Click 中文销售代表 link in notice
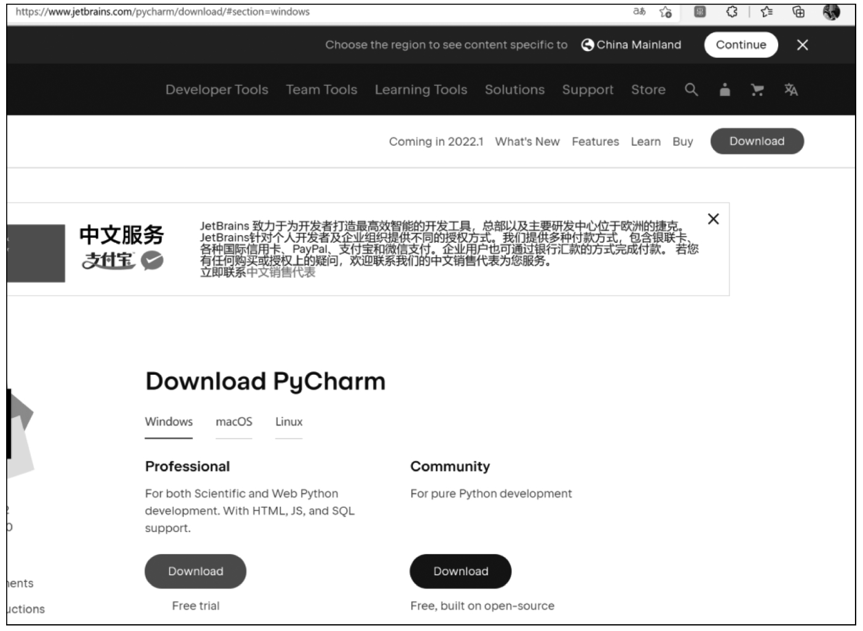 [281, 272]
